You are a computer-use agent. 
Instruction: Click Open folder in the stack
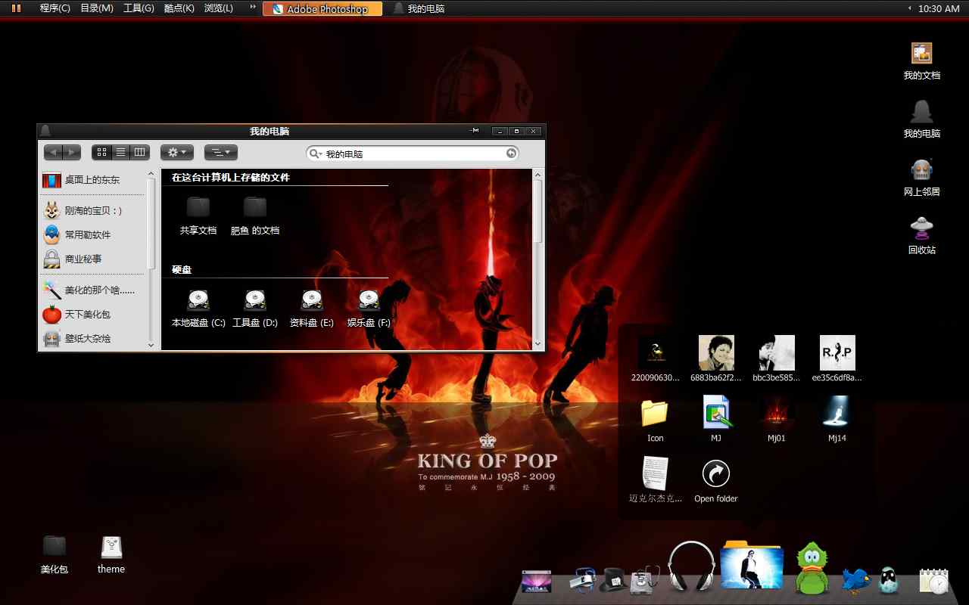click(x=716, y=481)
